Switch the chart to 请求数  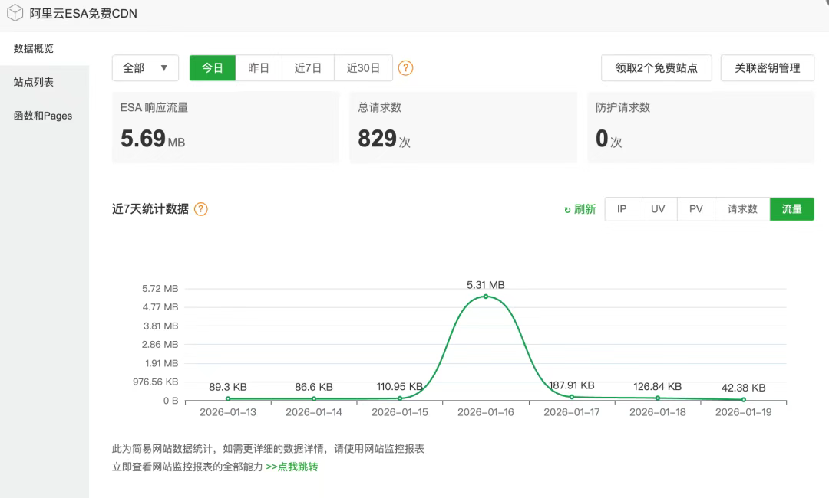pyautogui.click(x=742, y=209)
